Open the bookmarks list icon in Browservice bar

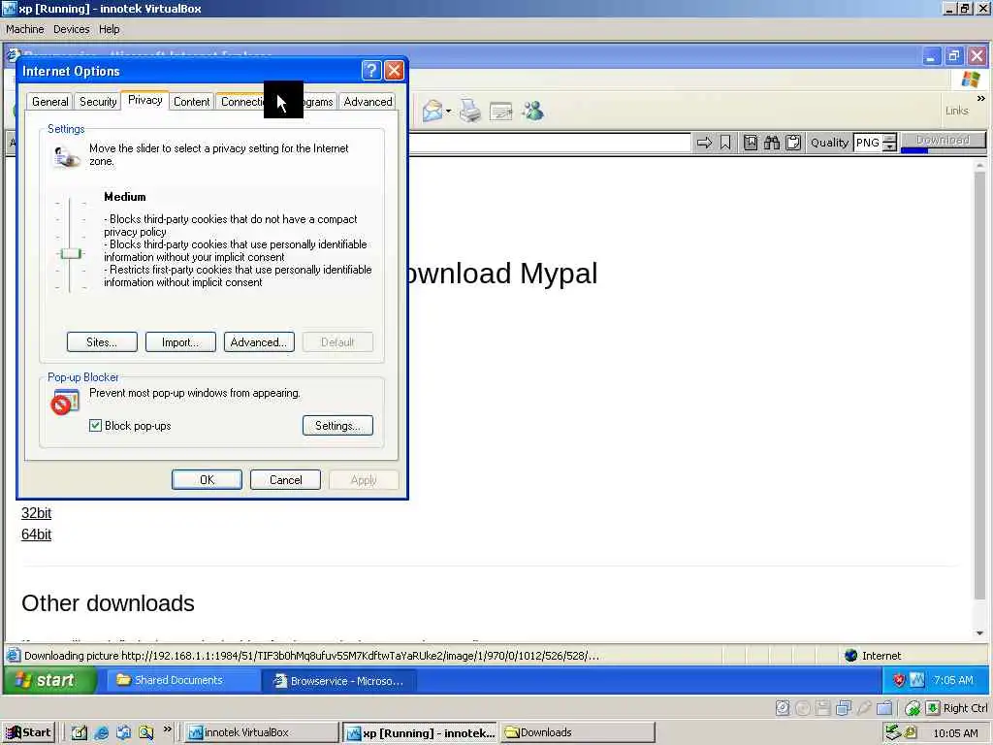click(x=751, y=143)
